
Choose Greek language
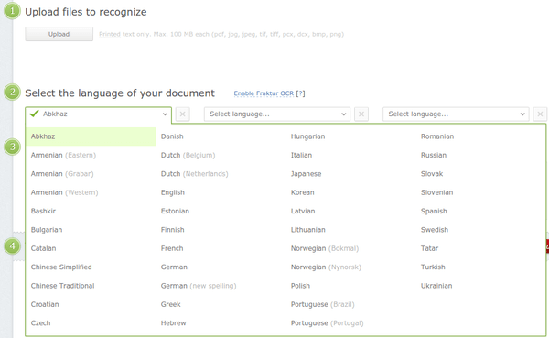click(171, 304)
